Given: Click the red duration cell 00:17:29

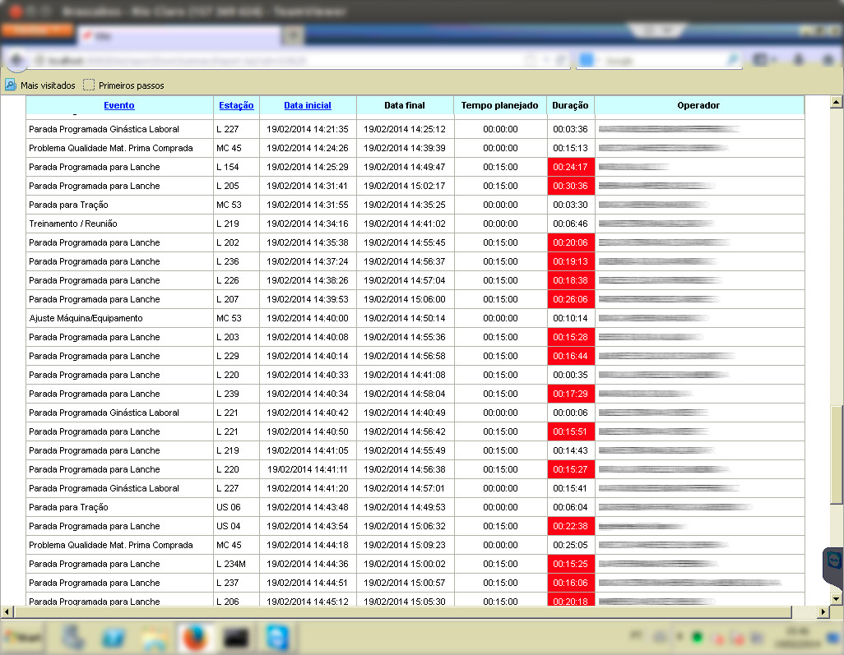Looking at the screenshot, I should 571,394.
